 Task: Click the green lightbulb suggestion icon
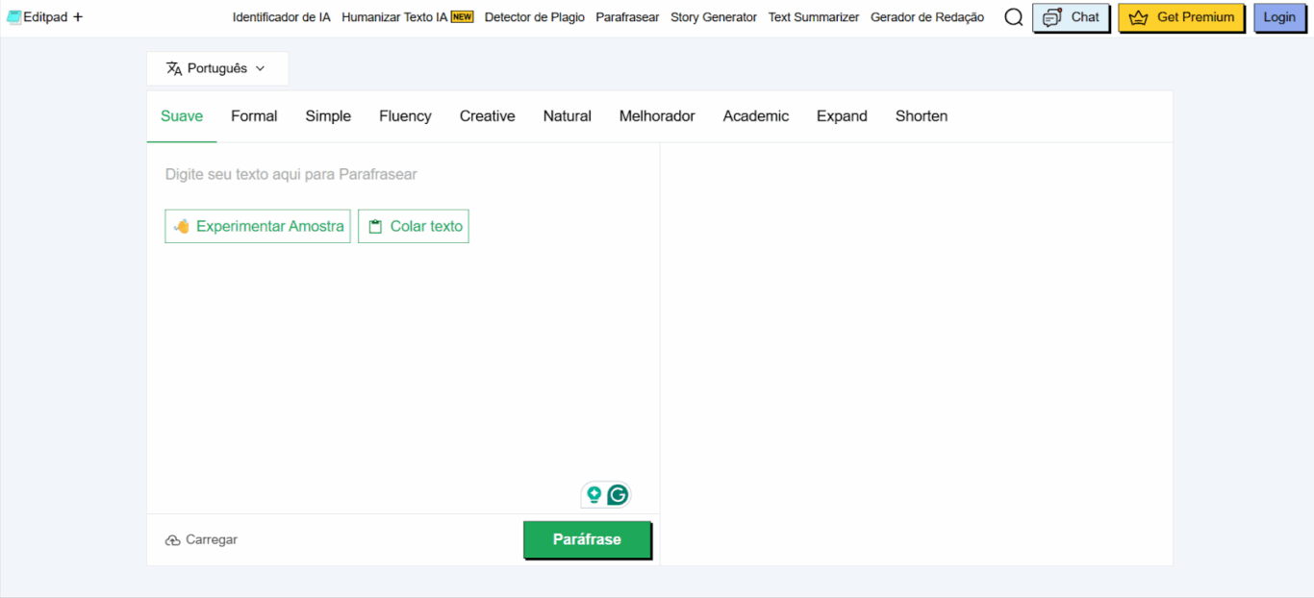594,495
